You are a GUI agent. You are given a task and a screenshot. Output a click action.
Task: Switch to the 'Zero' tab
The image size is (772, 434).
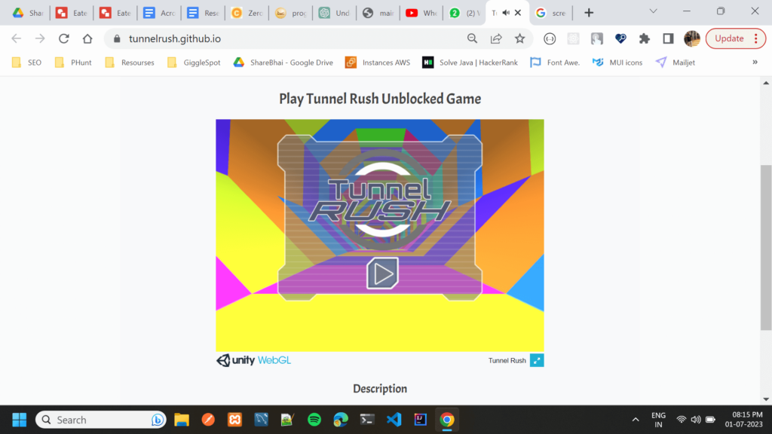[247, 13]
